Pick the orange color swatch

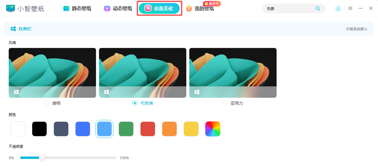point(169,129)
